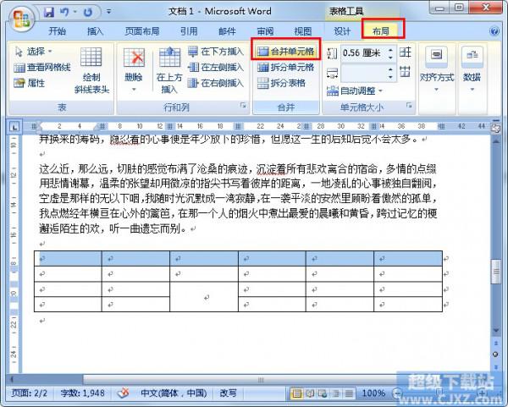The width and height of the screenshot is (508, 407).
Task: Click 页面: 2/2 page indicator
Action: tap(30, 393)
